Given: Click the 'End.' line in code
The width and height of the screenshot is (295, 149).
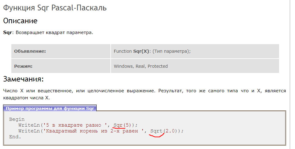Looking at the screenshot, I should click(15, 137).
